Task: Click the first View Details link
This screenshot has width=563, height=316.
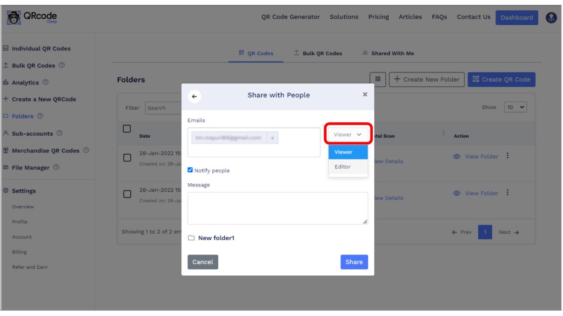Action: tap(391, 161)
